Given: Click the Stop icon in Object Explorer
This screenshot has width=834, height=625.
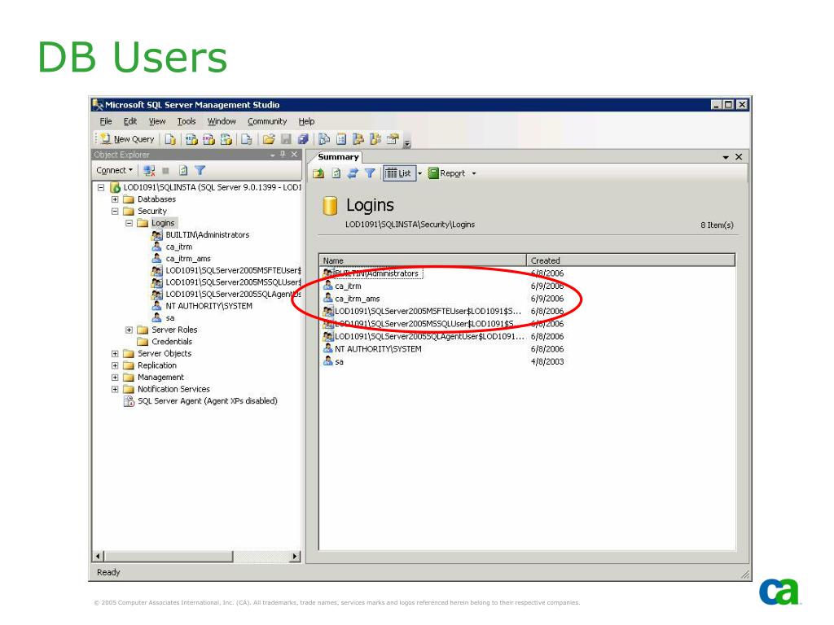Looking at the screenshot, I should (166, 171).
